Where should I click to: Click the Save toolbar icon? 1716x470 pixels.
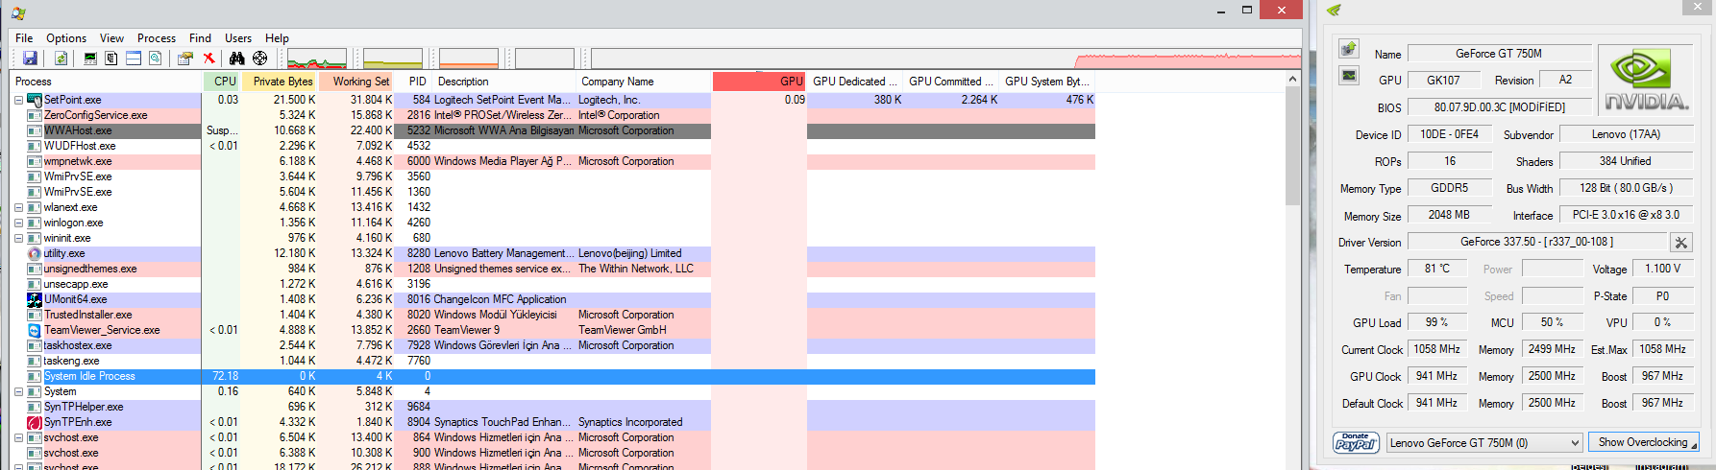30,59
